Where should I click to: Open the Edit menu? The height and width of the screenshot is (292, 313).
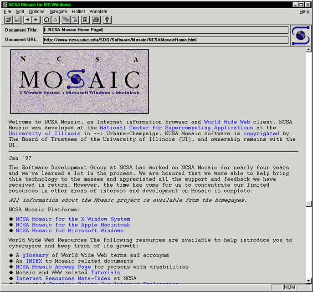coord(20,11)
